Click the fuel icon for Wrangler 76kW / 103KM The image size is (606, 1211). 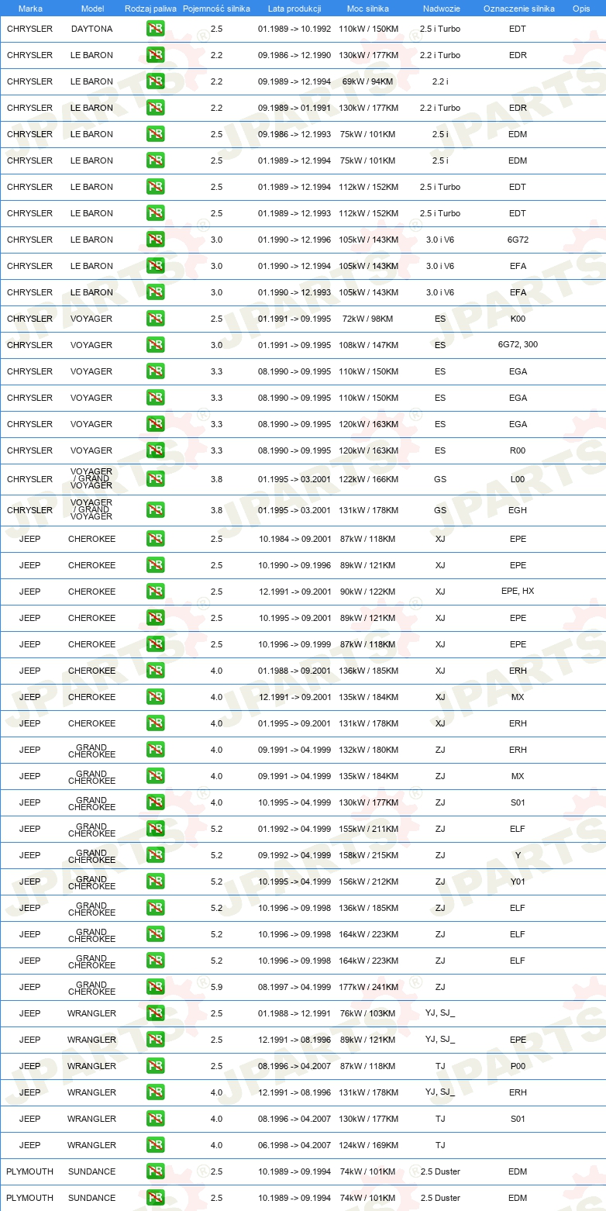pos(155,1014)
